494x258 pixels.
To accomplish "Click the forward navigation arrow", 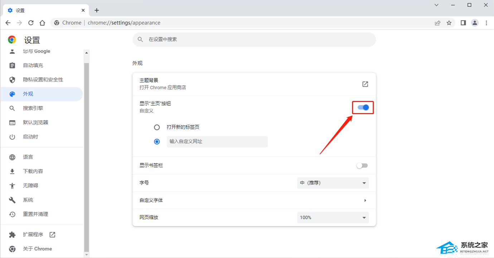I will tap(19, 23).
